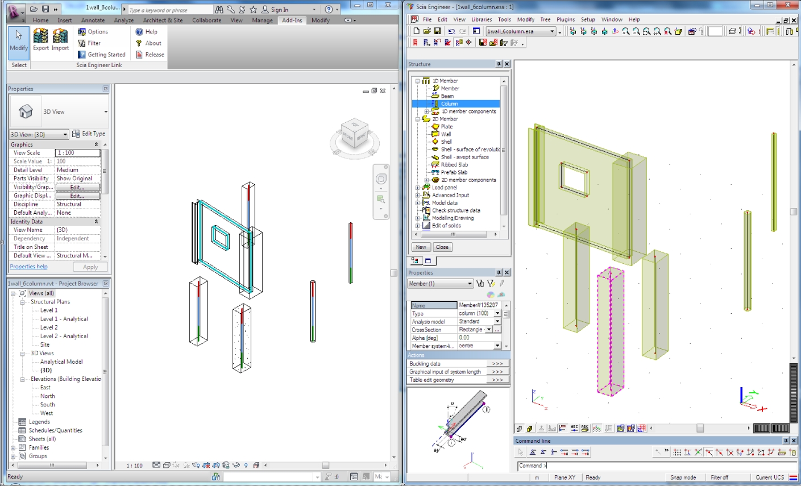The image size is (801, 486).
Task: Open the 3D View: {3D} instance dropdown
Action: pyautogui.click(x=39, y=134)
